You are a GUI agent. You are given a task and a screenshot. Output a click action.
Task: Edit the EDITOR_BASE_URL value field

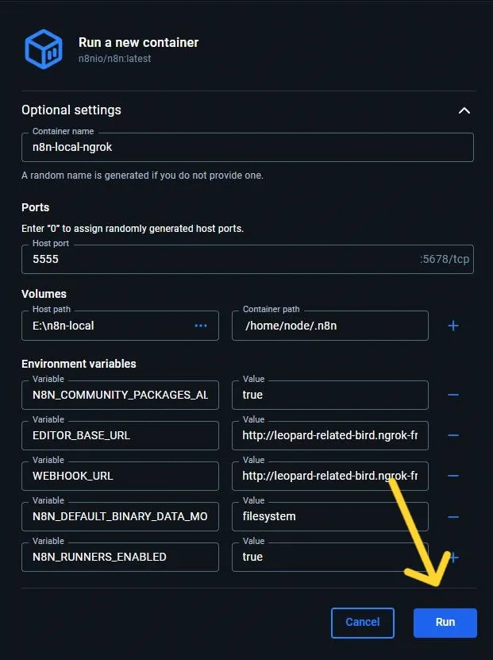click(329, 435)
